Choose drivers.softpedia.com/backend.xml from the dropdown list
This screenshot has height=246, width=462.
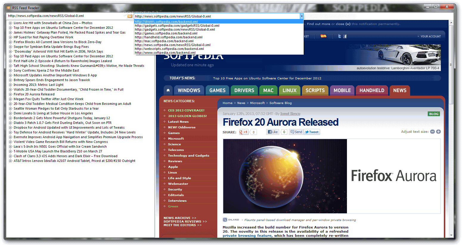[x=219, y=22]
